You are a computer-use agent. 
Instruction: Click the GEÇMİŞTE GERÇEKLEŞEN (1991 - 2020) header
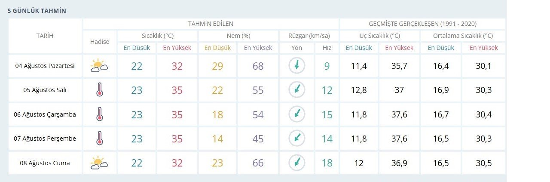(422, 24)
